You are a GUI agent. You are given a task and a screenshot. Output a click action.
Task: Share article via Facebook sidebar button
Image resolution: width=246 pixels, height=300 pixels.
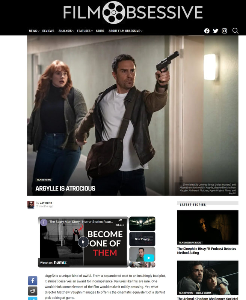click(33, 280)
